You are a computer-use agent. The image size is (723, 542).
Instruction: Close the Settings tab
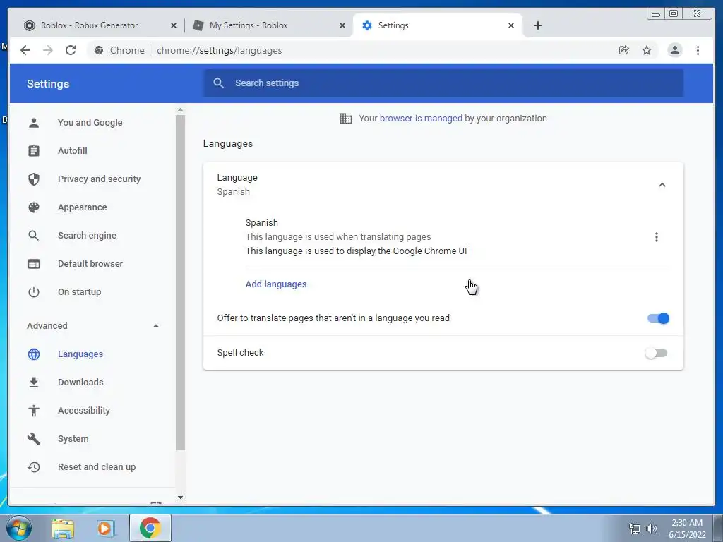coord(511,25)
